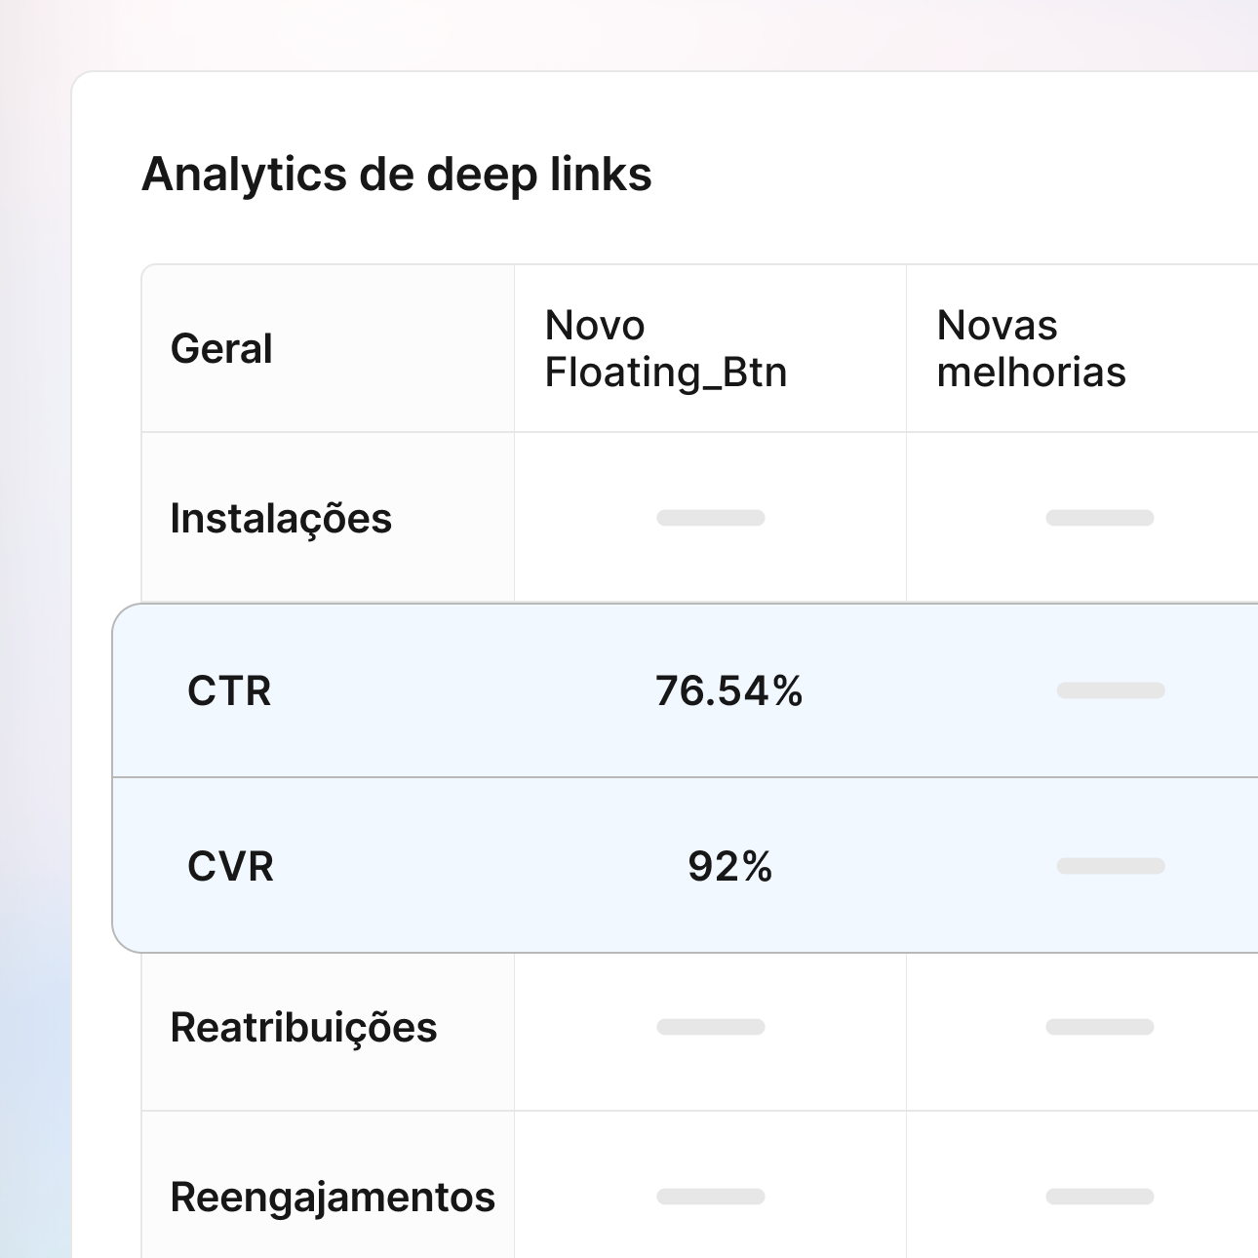Click the "Analytics de deep links" title
Image resolution: width=1258 pixels, height=1258 pixels.
[397, 176]
